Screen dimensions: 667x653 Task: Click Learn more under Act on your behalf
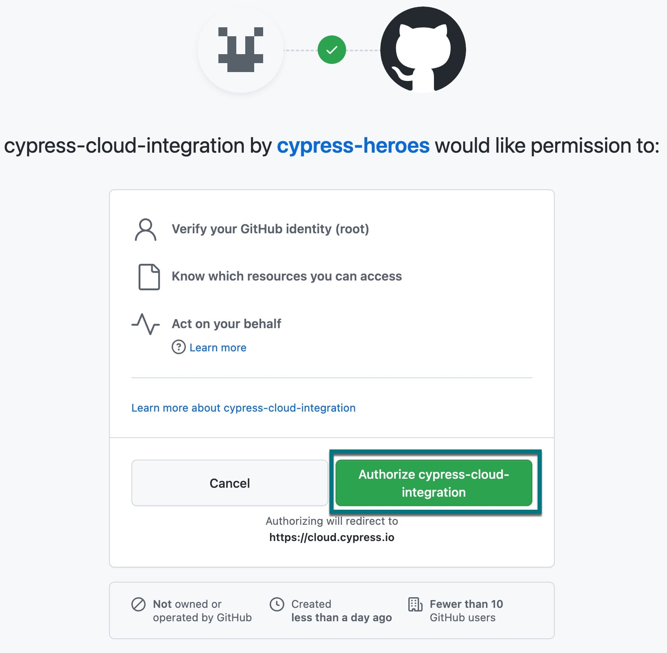pos(218,348)
